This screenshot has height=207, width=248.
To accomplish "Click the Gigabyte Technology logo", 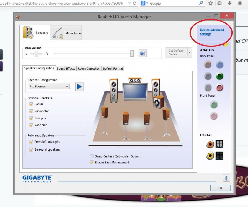I will click(37, 179).
